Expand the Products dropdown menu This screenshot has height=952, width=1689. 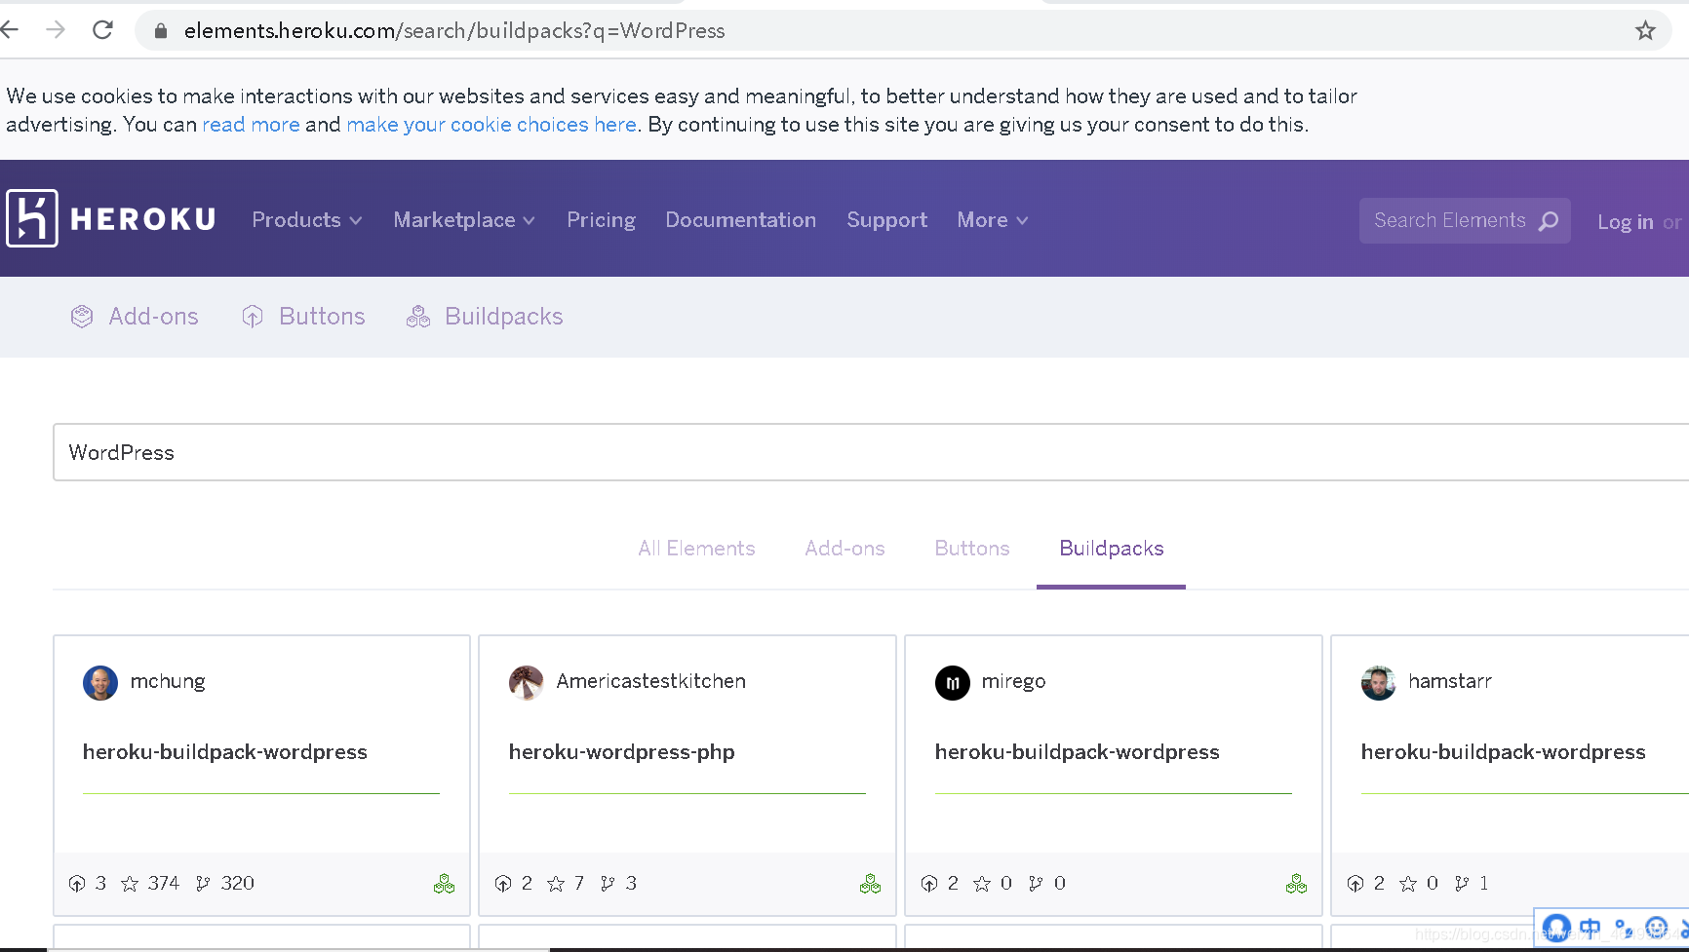pyautogui.click(x=306, y=220)
